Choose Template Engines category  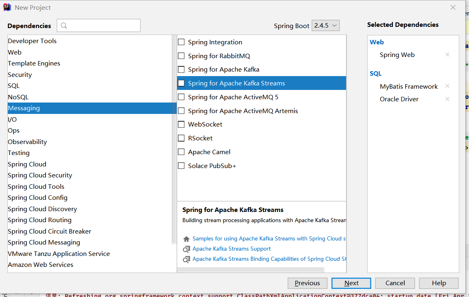coord(90,63)
